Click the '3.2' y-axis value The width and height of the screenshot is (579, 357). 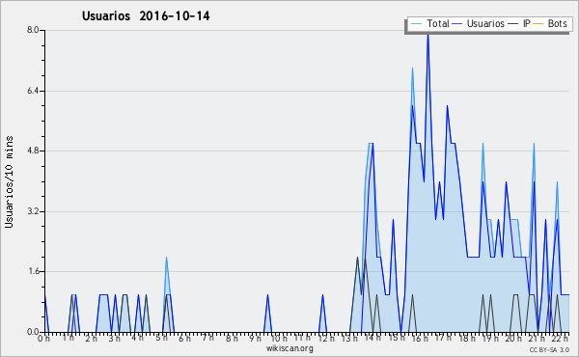(x=33, y=211)
